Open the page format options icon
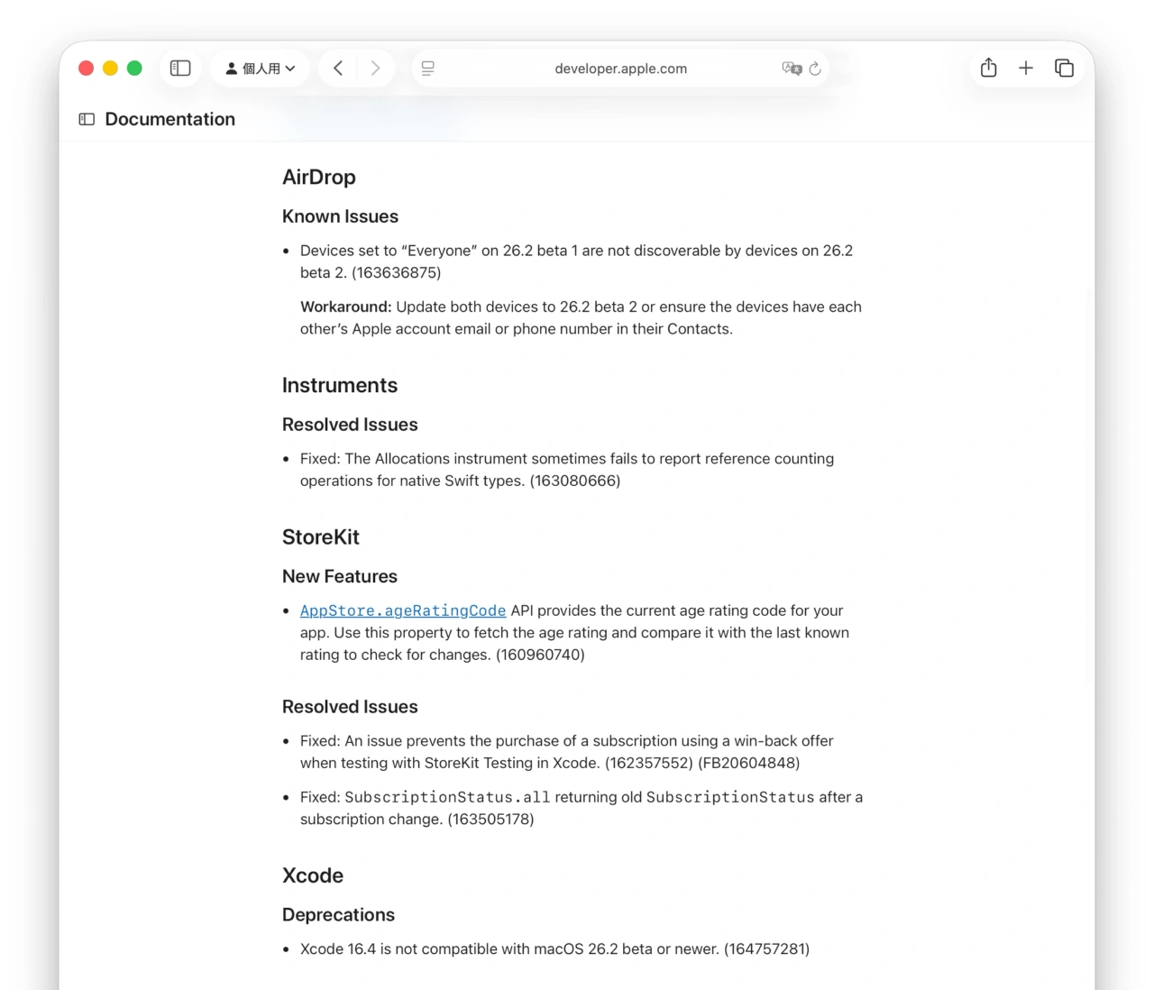Screen dimensions: 1154x990 tap(427, 68)
